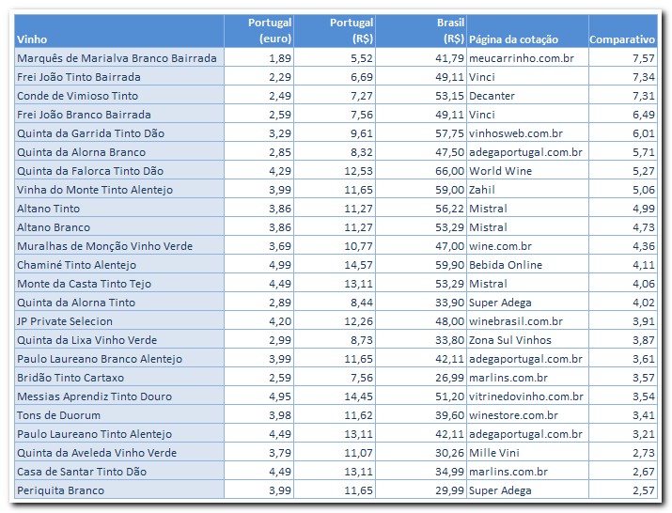Select the winebrasil.com.br cell

(527, 321)
